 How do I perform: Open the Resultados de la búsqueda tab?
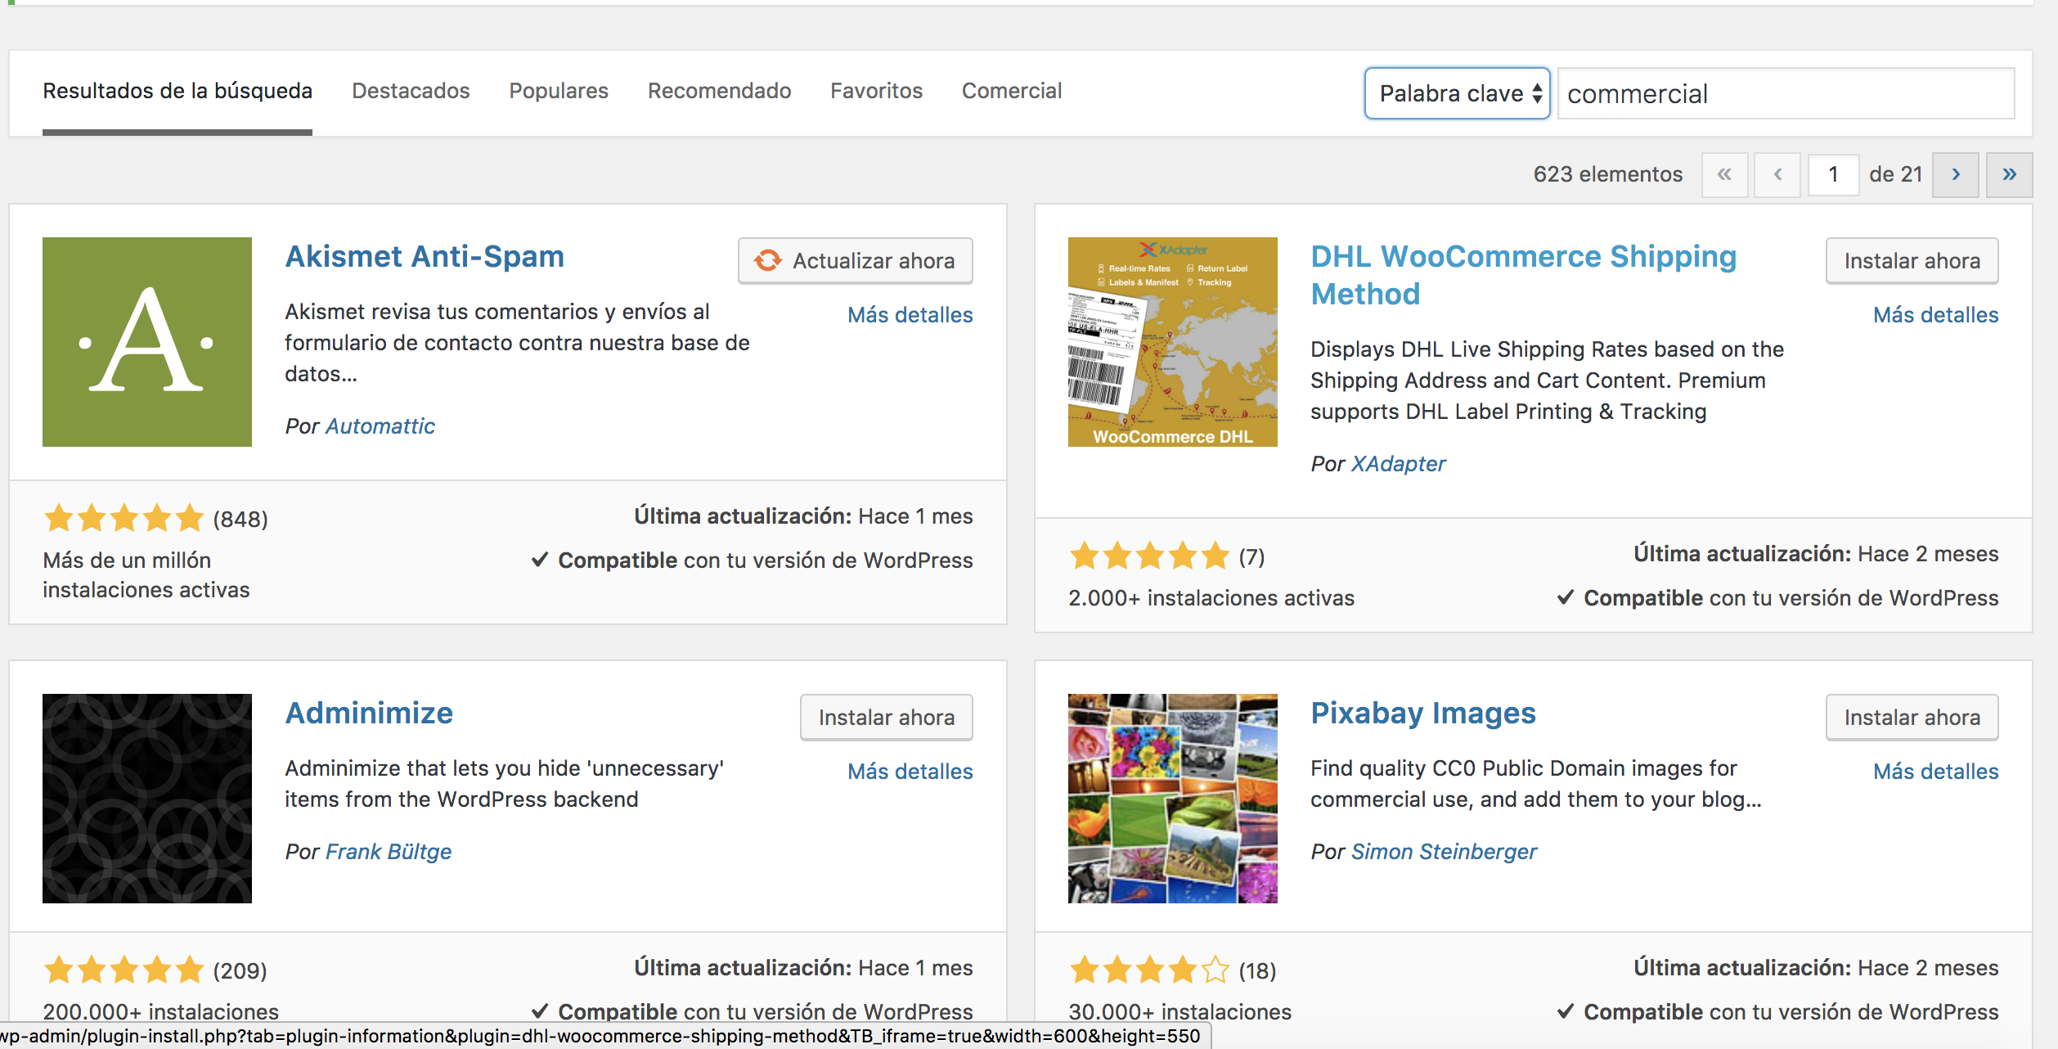[177, 91]
